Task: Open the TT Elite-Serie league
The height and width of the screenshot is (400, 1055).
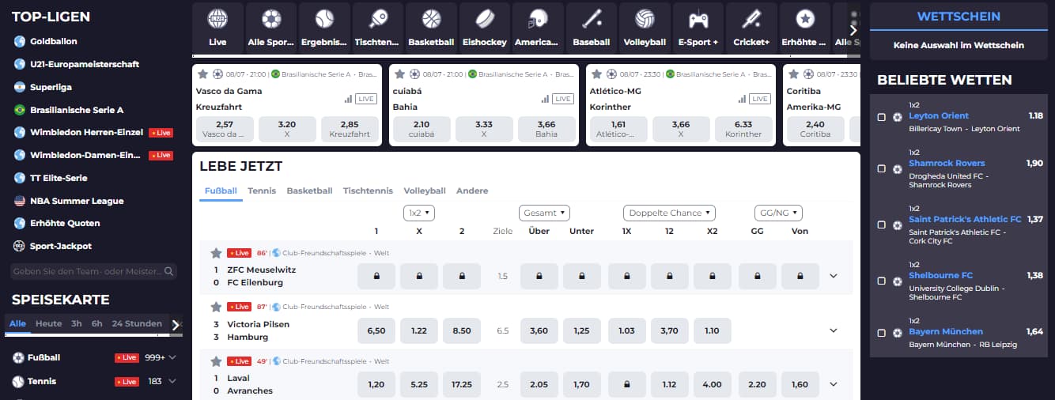Action: pyautogui.click(x=59, y=178)
